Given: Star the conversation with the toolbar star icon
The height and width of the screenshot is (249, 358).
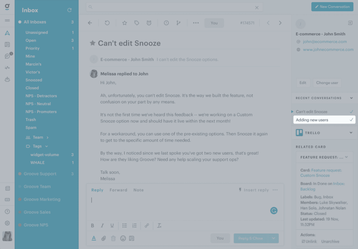Looking at the screenshot, I should 124,23.
